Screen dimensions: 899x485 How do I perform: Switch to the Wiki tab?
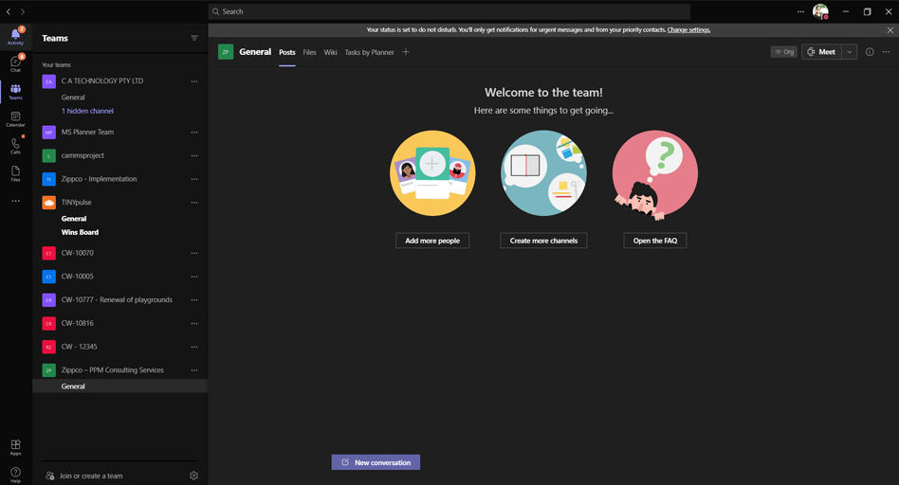tap(330, 52)
